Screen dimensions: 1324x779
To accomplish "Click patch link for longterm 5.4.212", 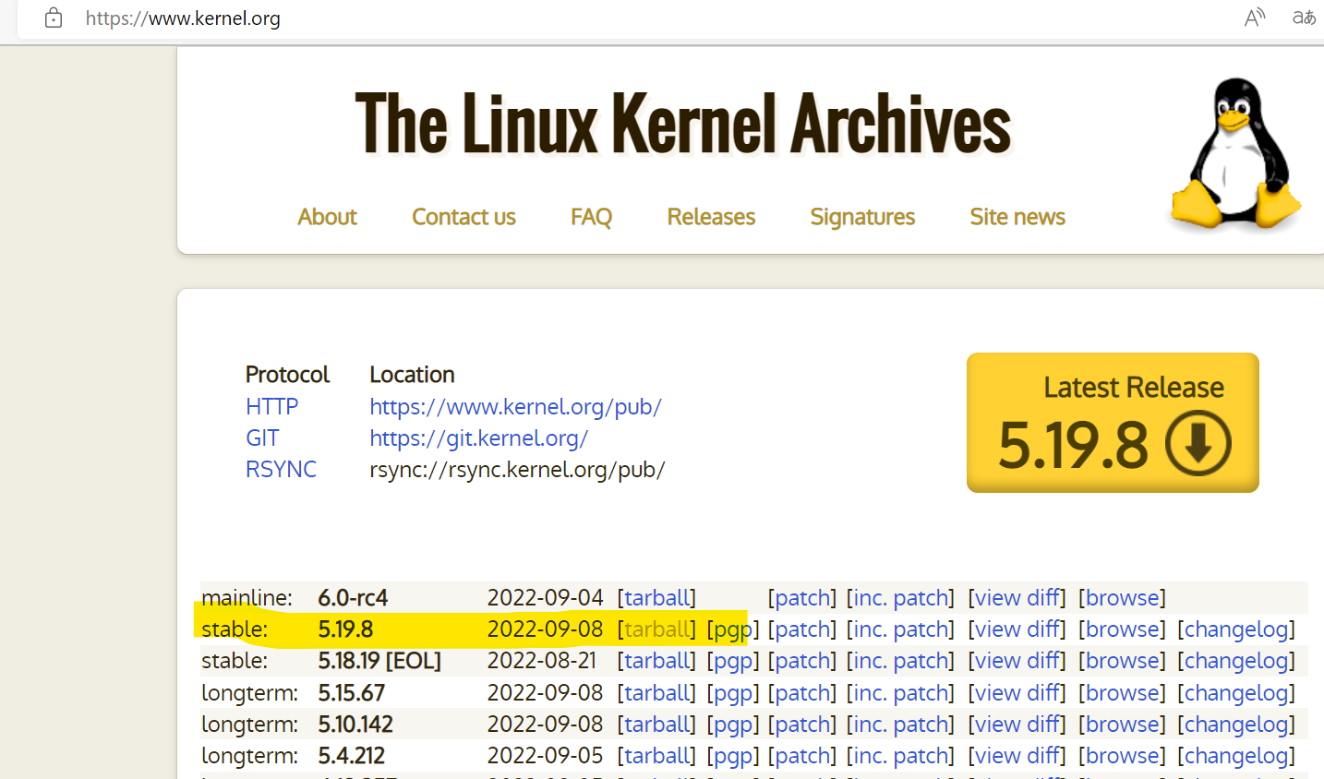I will tap(802, 756).
